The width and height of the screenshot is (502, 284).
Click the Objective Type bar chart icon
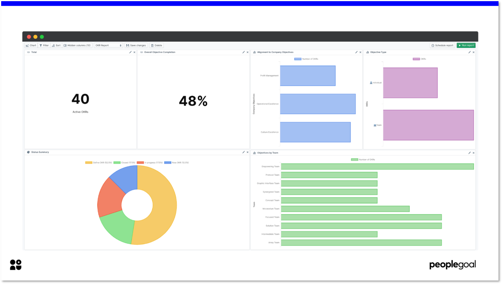point(367,52)
